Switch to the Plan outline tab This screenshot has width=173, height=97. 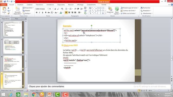coord(16,19)
